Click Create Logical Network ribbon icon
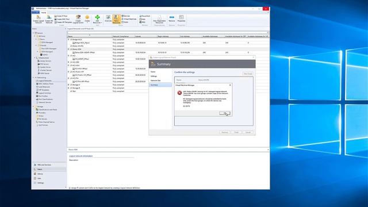This screenshot has width=368, height=207. (x=39, y=19)
